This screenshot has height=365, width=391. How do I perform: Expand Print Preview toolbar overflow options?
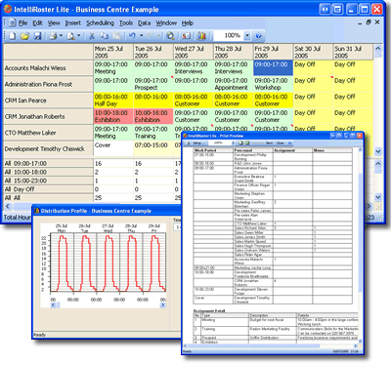(289, 142)
